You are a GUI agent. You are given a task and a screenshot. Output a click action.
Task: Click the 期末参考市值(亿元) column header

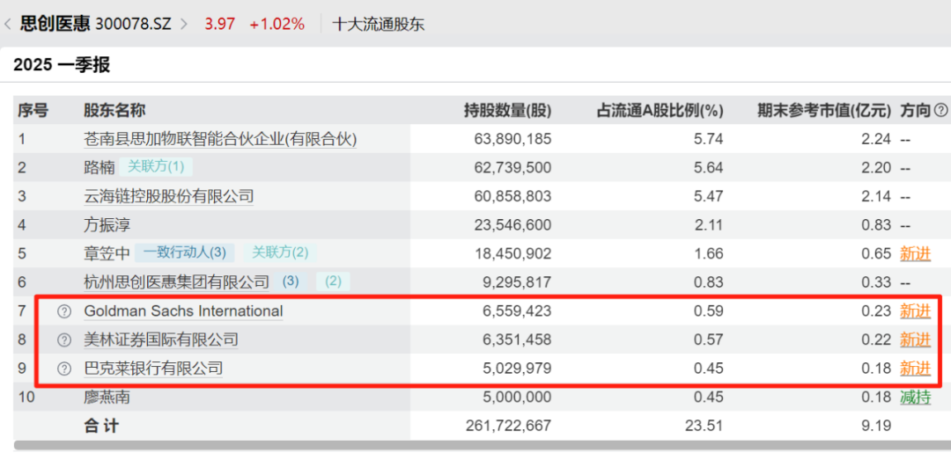click(x=824, y=110)
